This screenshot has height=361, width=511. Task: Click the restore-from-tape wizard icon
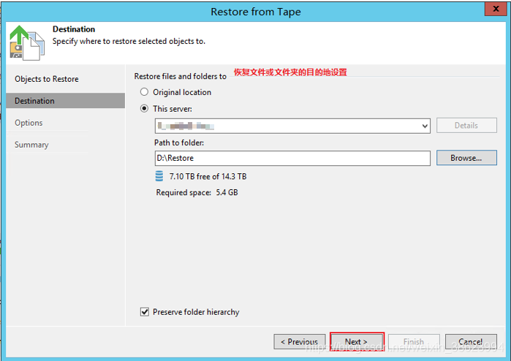coord(27,42)
